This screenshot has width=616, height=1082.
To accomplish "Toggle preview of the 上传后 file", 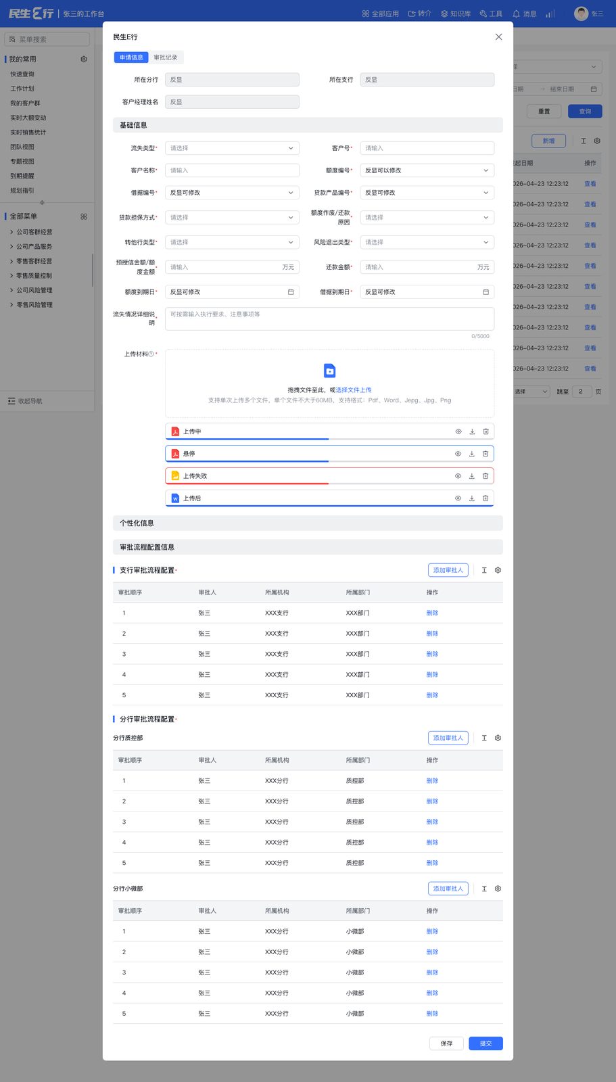I will [458, 498].
